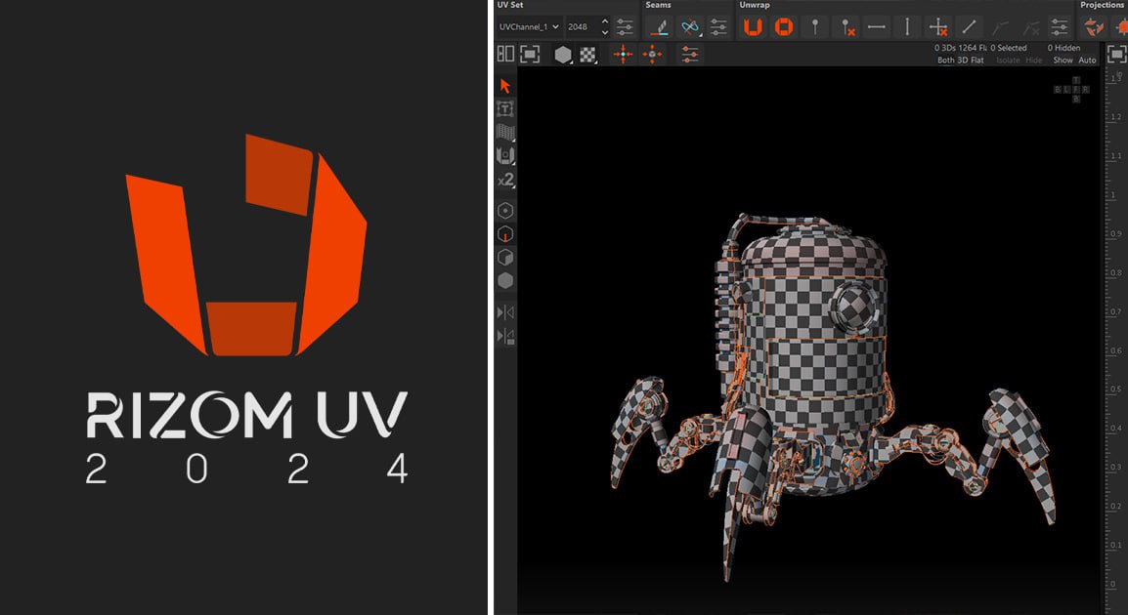This screenshot has height=615, width=1128.
Task: Toggle the Flat view filter
Action: tap(977, 61)
